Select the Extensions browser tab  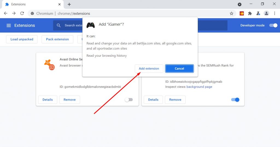click(x=32, y=4)
